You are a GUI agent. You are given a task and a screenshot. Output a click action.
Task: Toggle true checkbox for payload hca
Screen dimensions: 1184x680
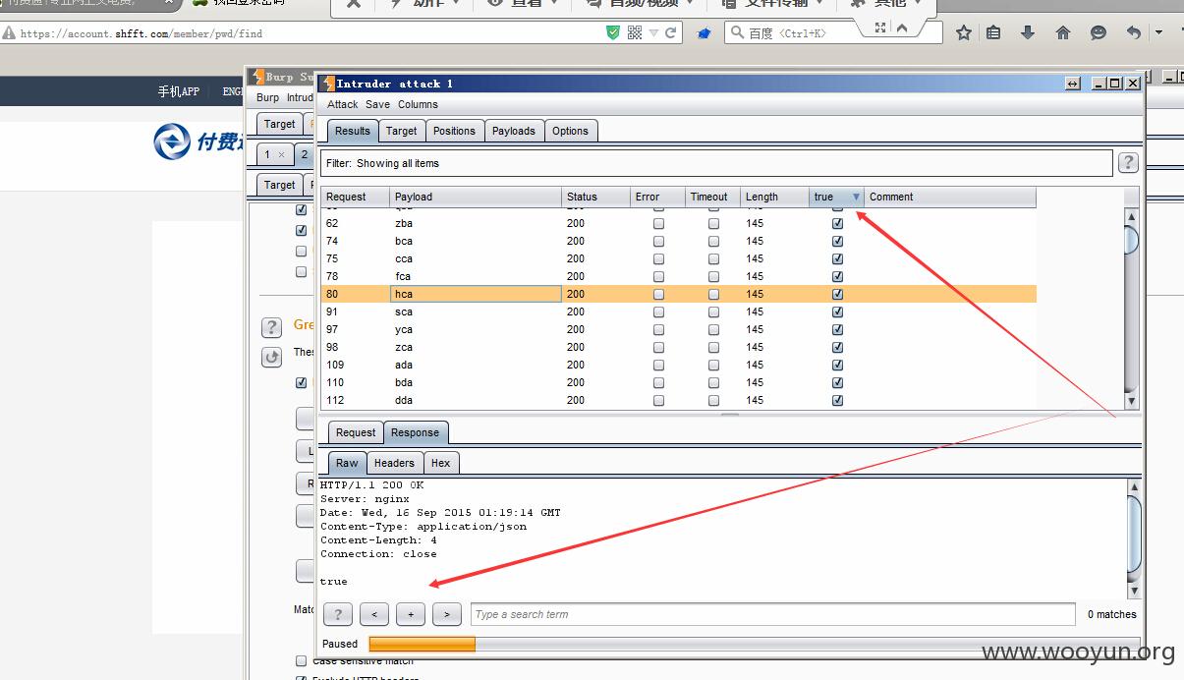point(837,294)
